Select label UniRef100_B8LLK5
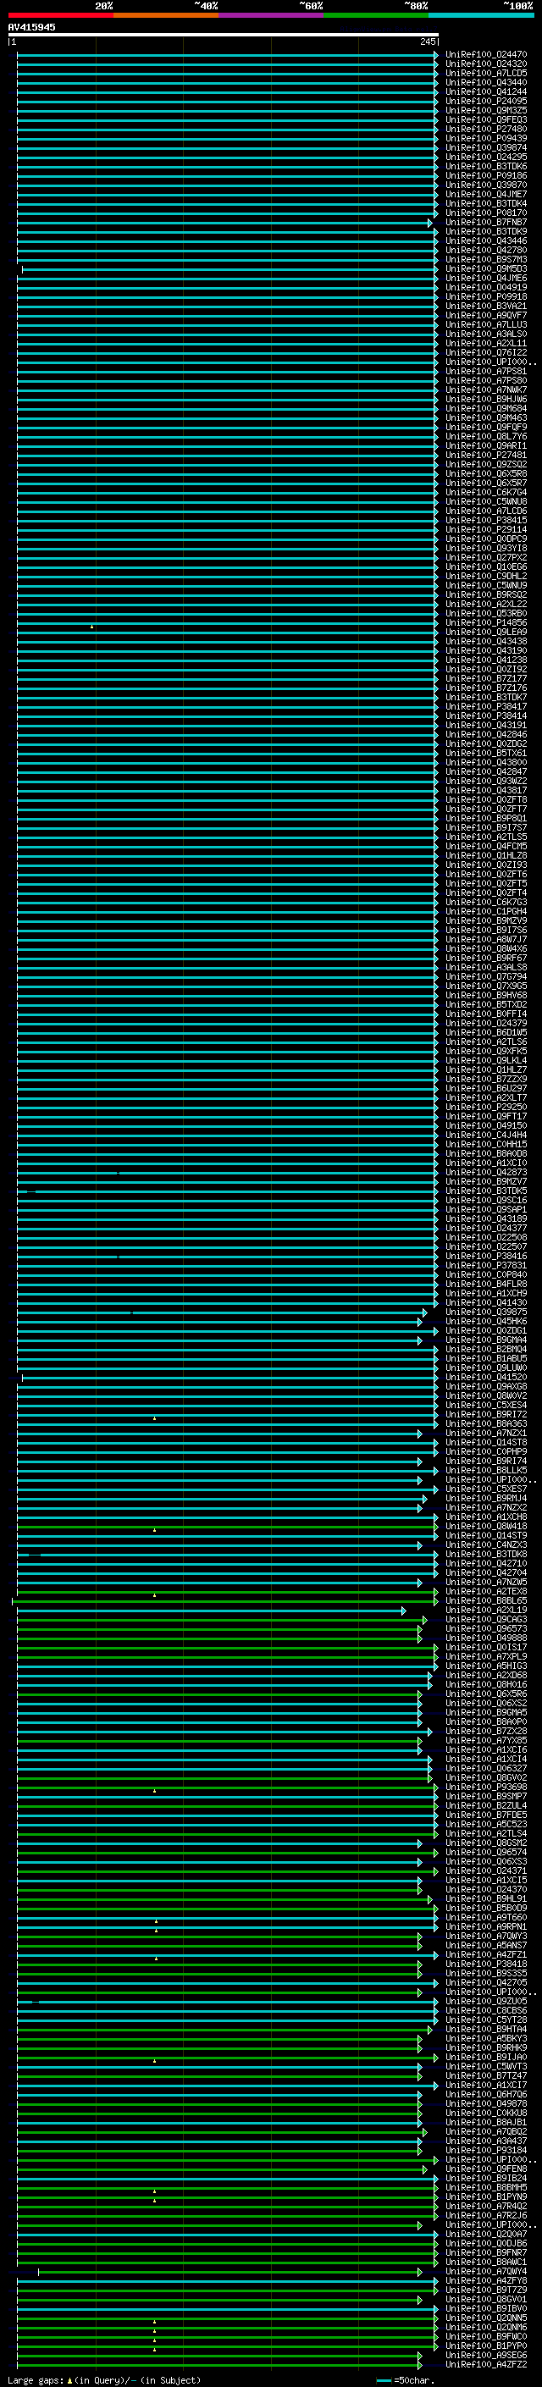Image resolution: width=542 pixels, height=2387 pixels. point(486,1471)
